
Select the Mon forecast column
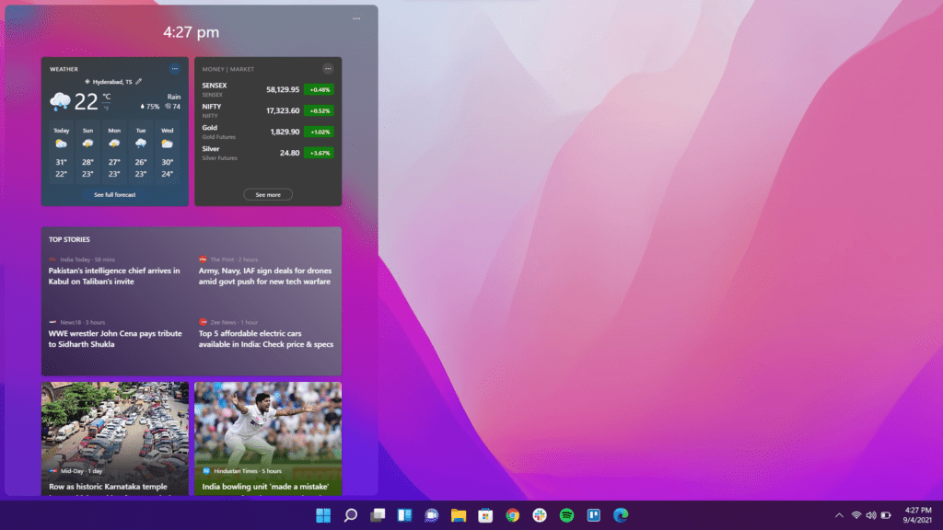pyautogui.click(x=114, y=154)
